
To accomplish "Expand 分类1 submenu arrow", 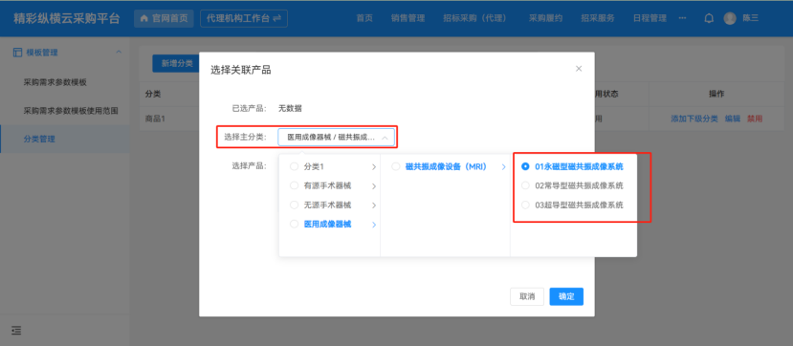I will [374, 167].
